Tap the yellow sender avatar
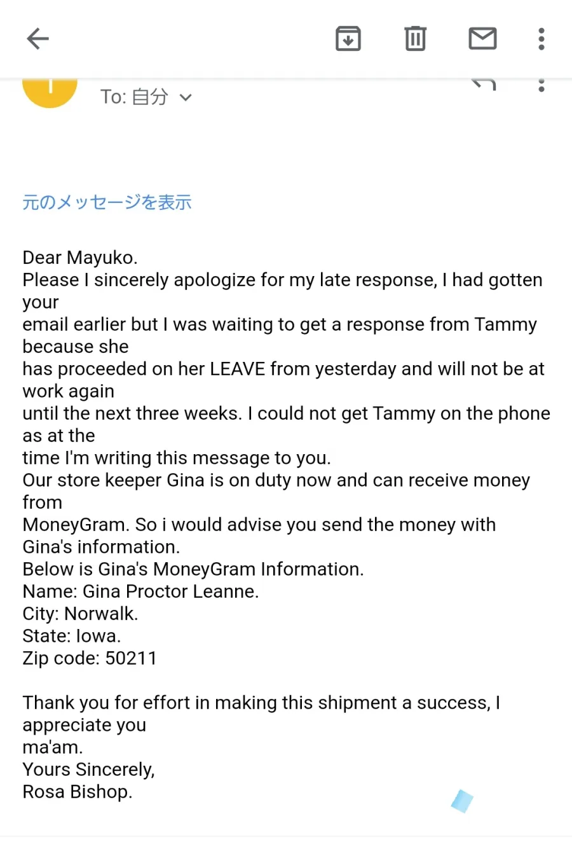Screen dimensions: 572x851 (50, 92)
